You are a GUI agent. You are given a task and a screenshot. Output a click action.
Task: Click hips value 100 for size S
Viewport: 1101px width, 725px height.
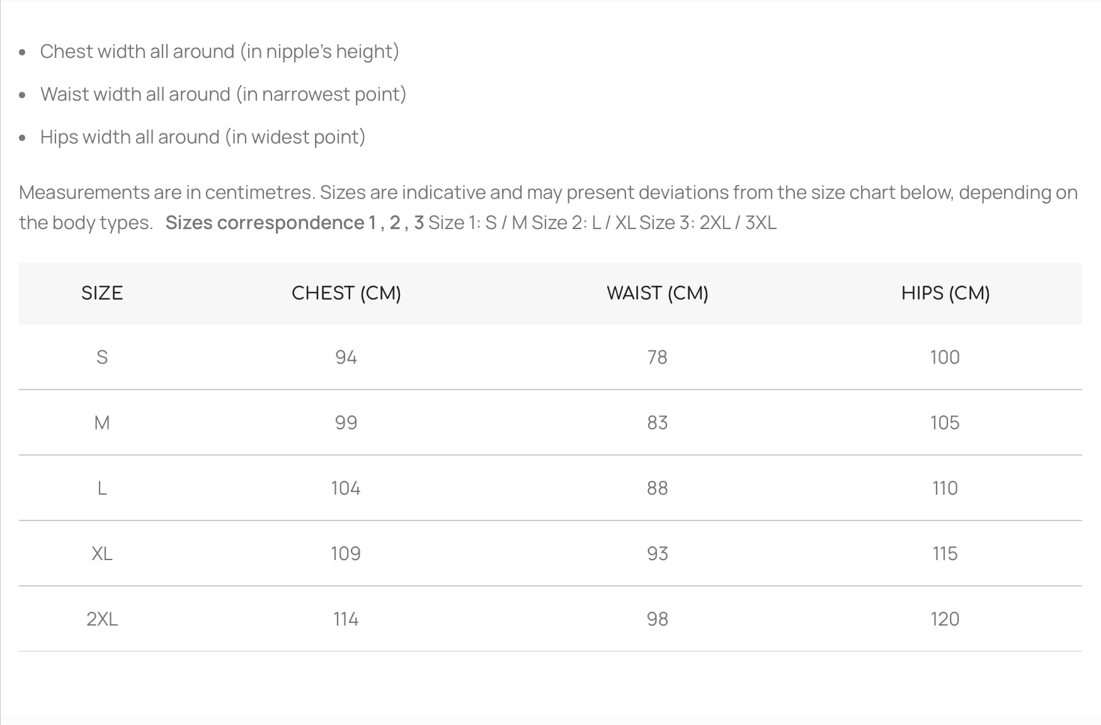pos(945,357)
